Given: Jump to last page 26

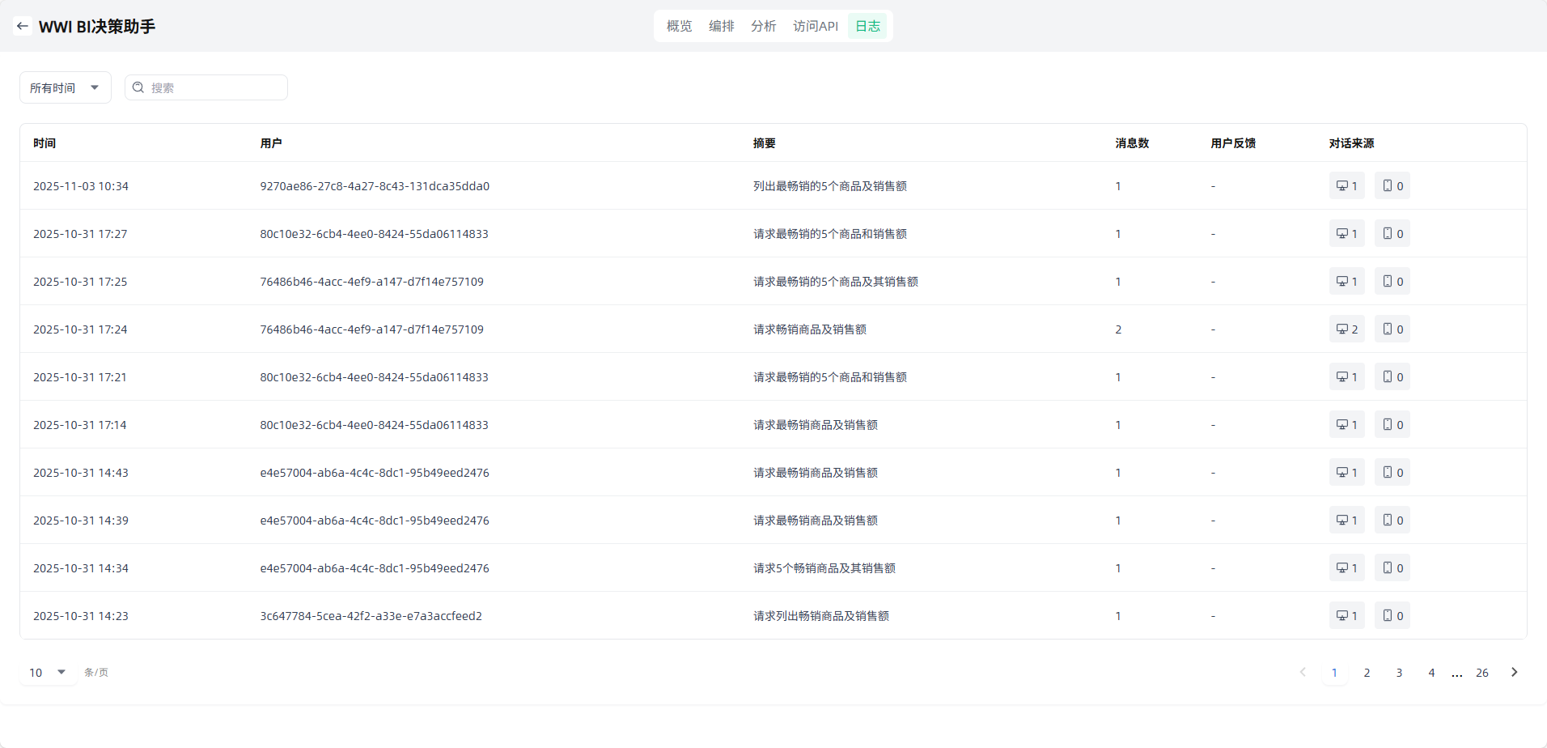Looking at the screenshot, I should click(1481, 673).
